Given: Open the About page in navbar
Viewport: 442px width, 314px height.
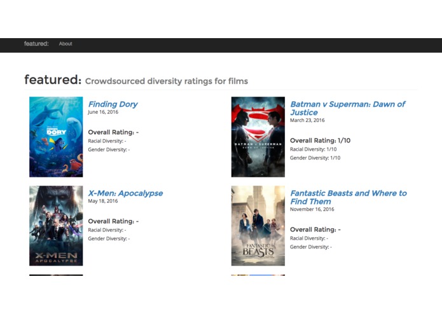Looking at the screenshot, I should pyautogui.click(x=66, y=44).
